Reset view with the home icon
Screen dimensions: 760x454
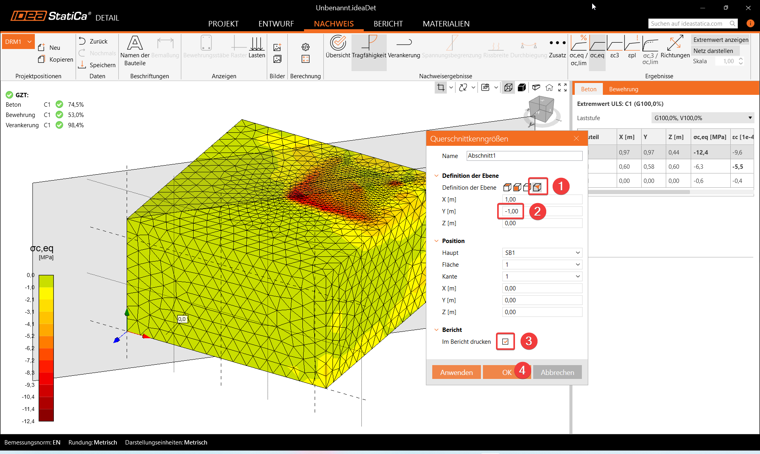coord(549,88)
